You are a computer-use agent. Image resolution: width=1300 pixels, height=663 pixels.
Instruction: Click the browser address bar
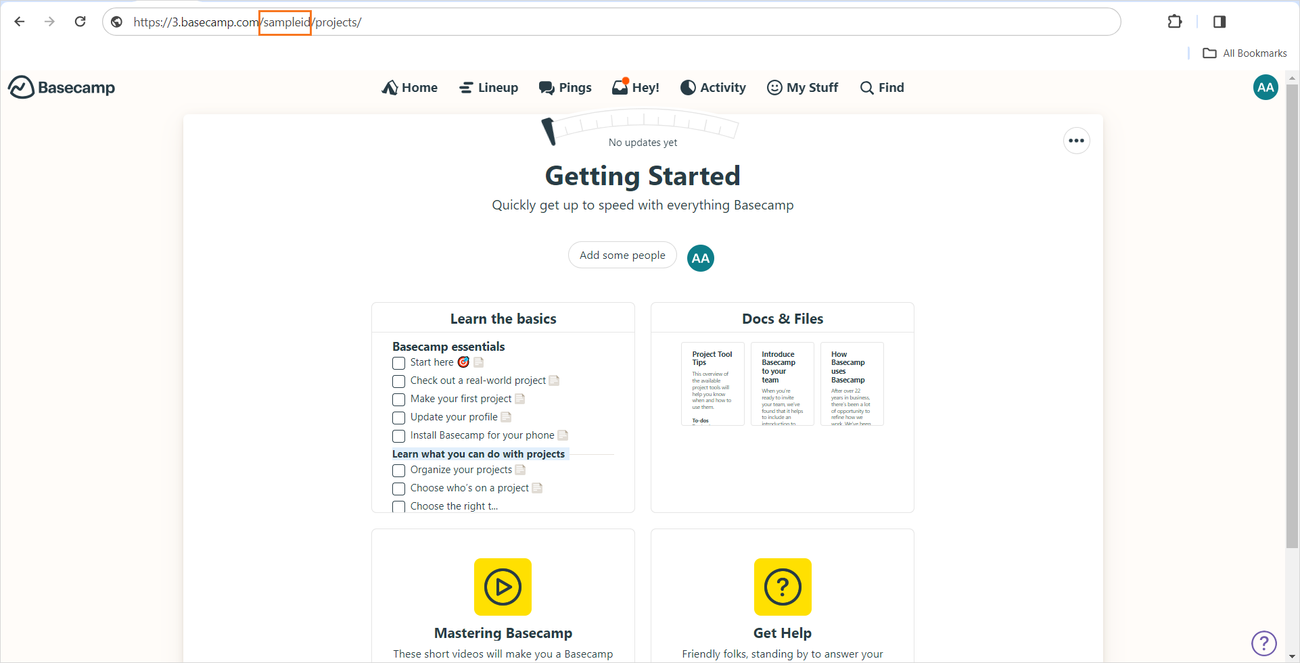(611, 22)
